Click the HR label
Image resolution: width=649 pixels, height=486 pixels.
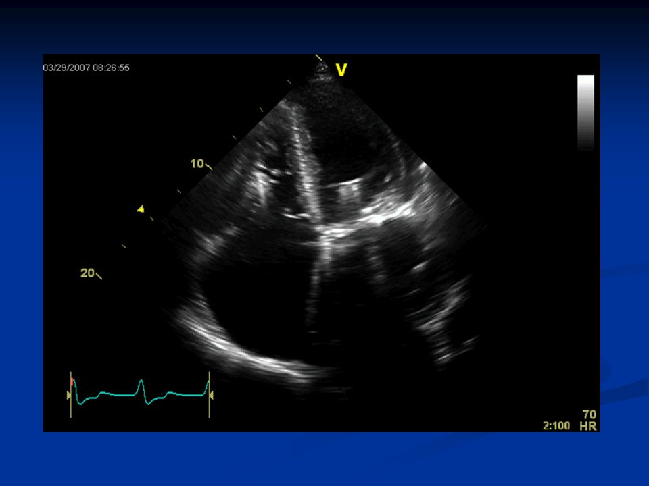coord(588,426)
